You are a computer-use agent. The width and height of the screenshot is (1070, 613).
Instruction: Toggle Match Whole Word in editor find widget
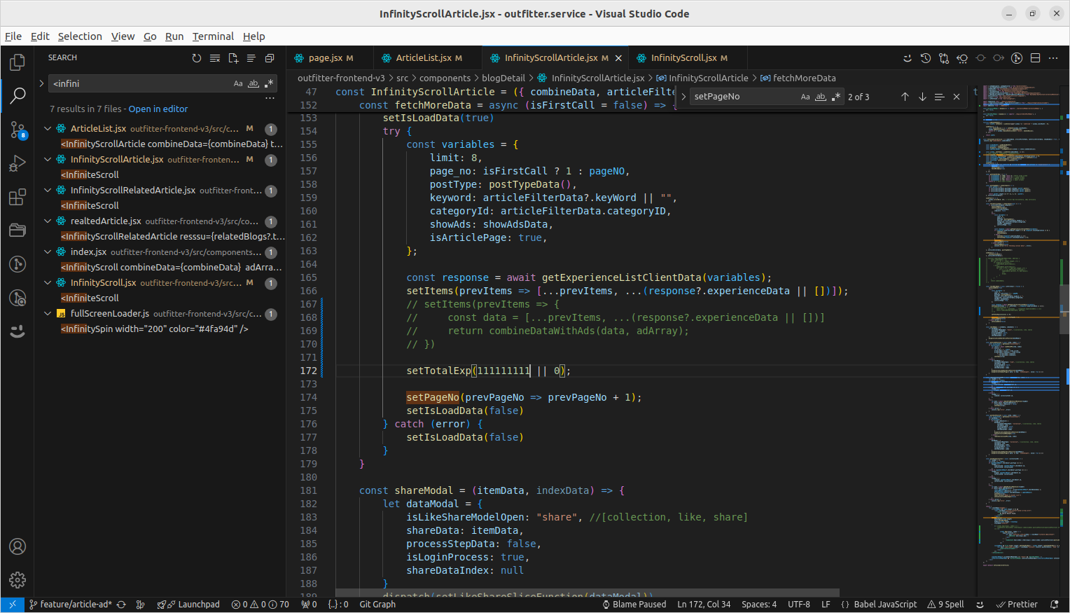click(x=821, y=97)
